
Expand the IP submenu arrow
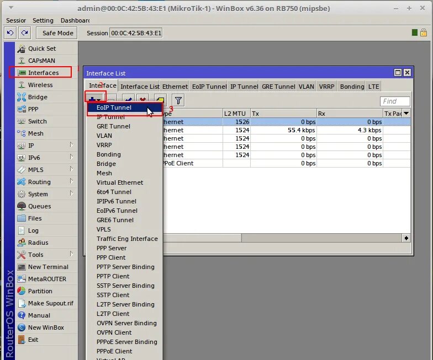click(71, 145)
